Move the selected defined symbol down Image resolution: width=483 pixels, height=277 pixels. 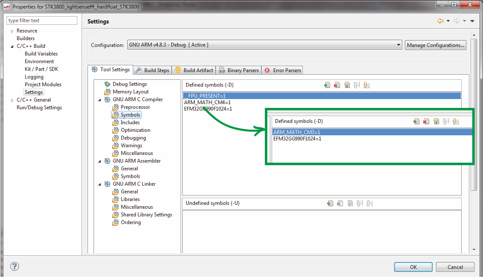[366, 85]
